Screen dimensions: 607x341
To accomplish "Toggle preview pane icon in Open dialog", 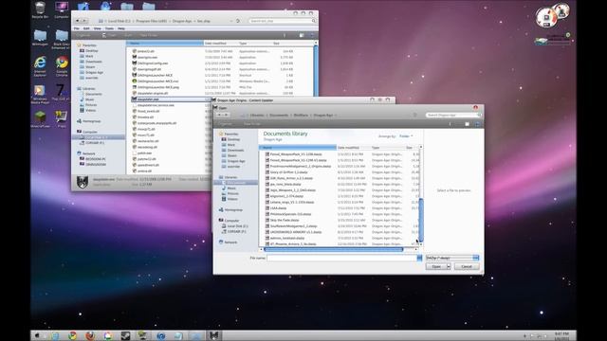I will (467, 124).
